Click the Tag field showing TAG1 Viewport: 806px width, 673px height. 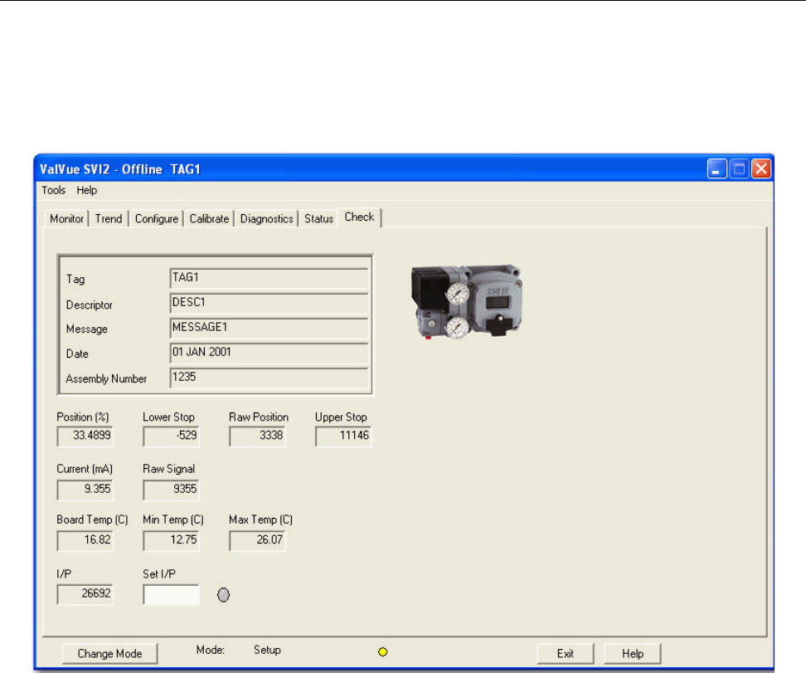coord(269,278)
